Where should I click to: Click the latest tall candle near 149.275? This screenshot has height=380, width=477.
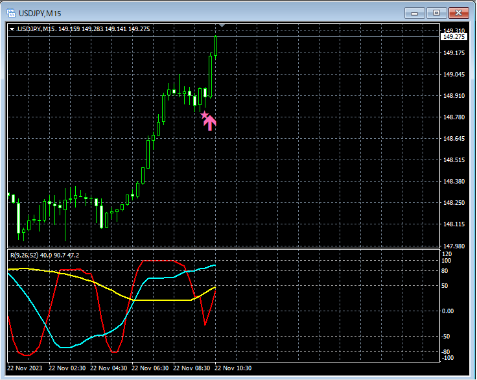pos(216,45)
